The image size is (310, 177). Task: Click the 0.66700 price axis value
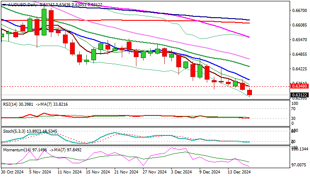point(299,10)
